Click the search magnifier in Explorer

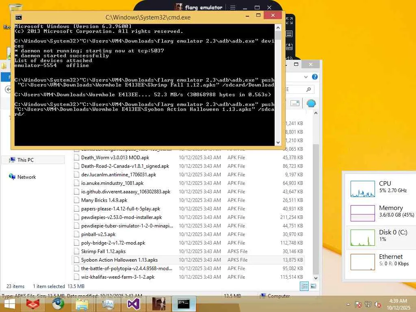pyautogui.click(x=309, y=89)
